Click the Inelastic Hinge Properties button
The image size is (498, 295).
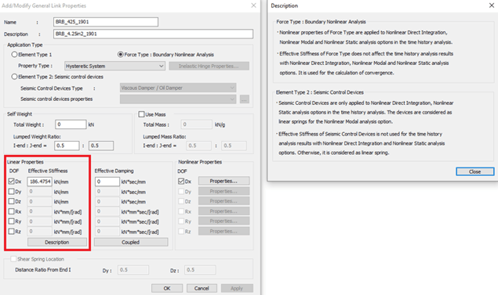click(x=209, y=66)
